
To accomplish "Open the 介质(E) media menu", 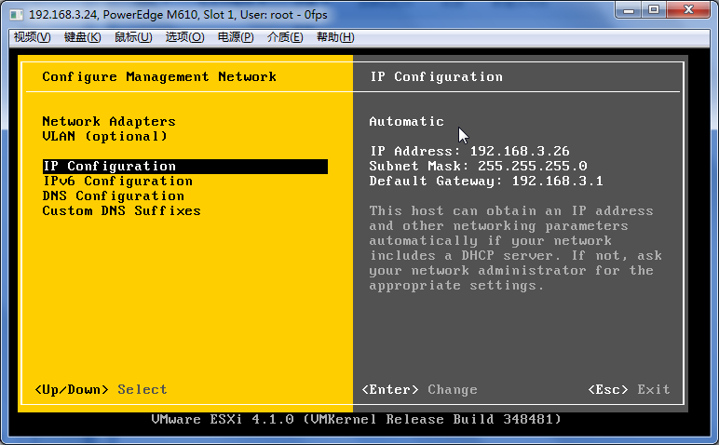I will pos(285,37).
